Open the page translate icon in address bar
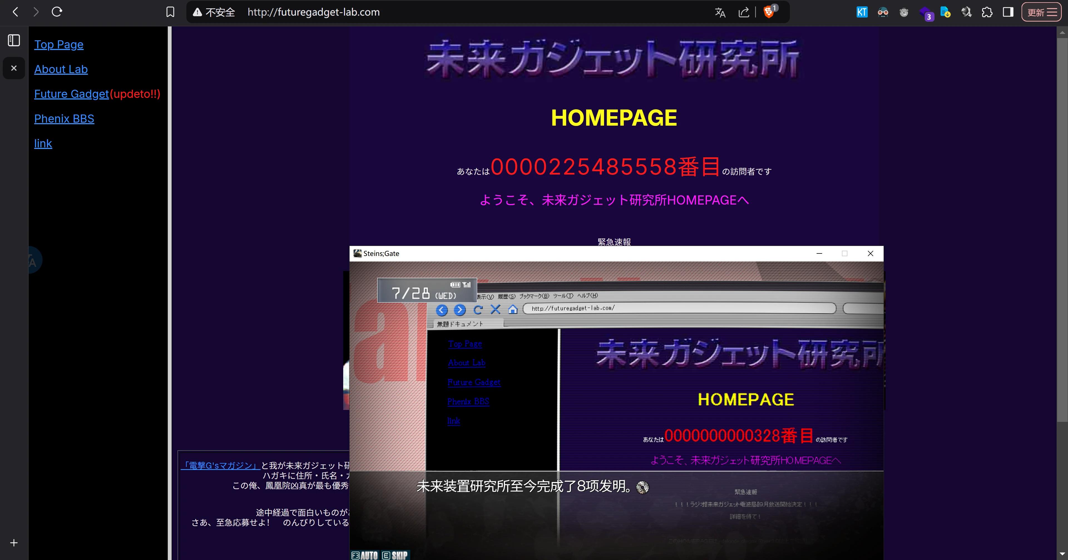1068x560 pixels. (x=720, y=13)
